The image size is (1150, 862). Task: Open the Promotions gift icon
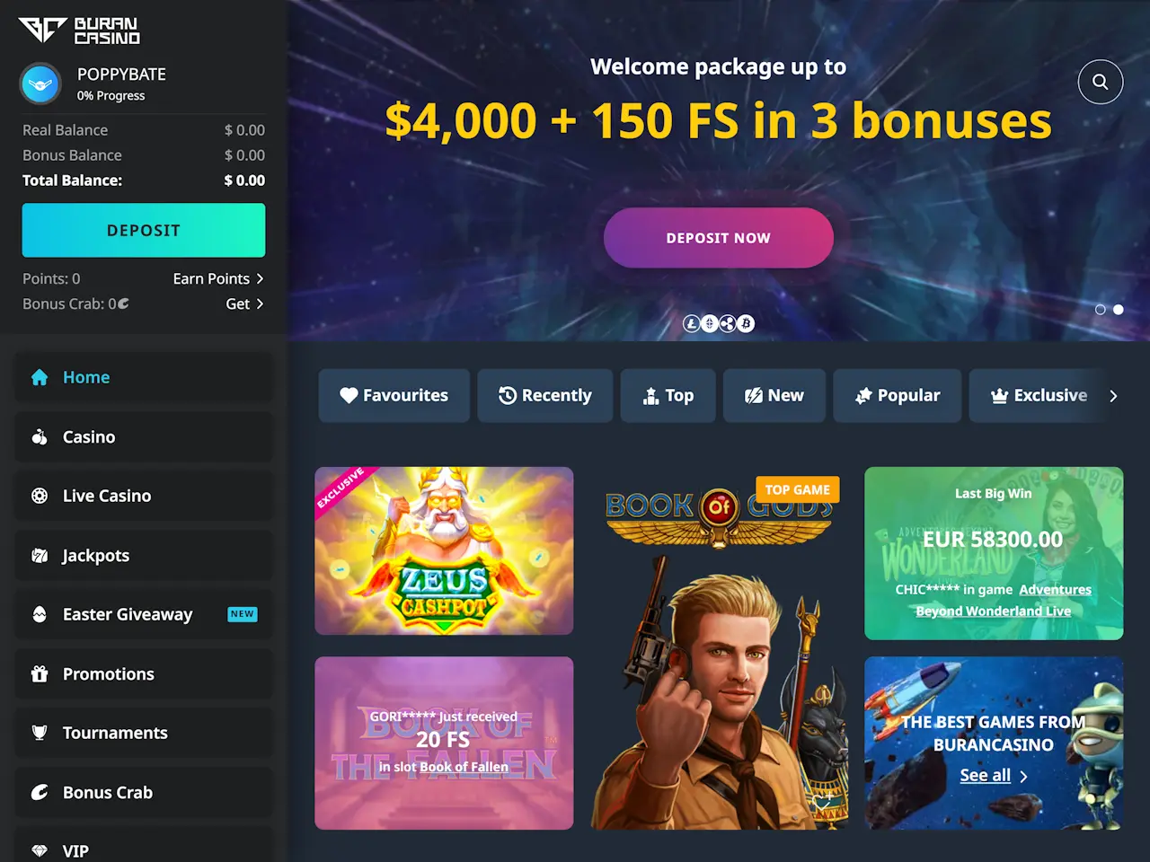click(40, 673)
